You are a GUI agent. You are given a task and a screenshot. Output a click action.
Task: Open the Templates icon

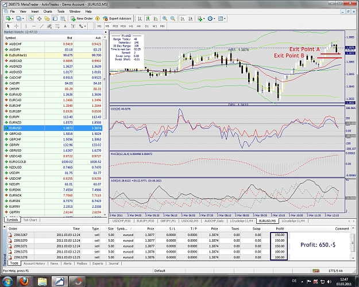[x=221, y=18]
